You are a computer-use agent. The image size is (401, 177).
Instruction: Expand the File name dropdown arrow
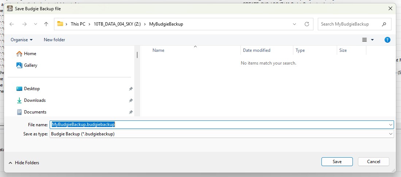click(x=391, y=124)
